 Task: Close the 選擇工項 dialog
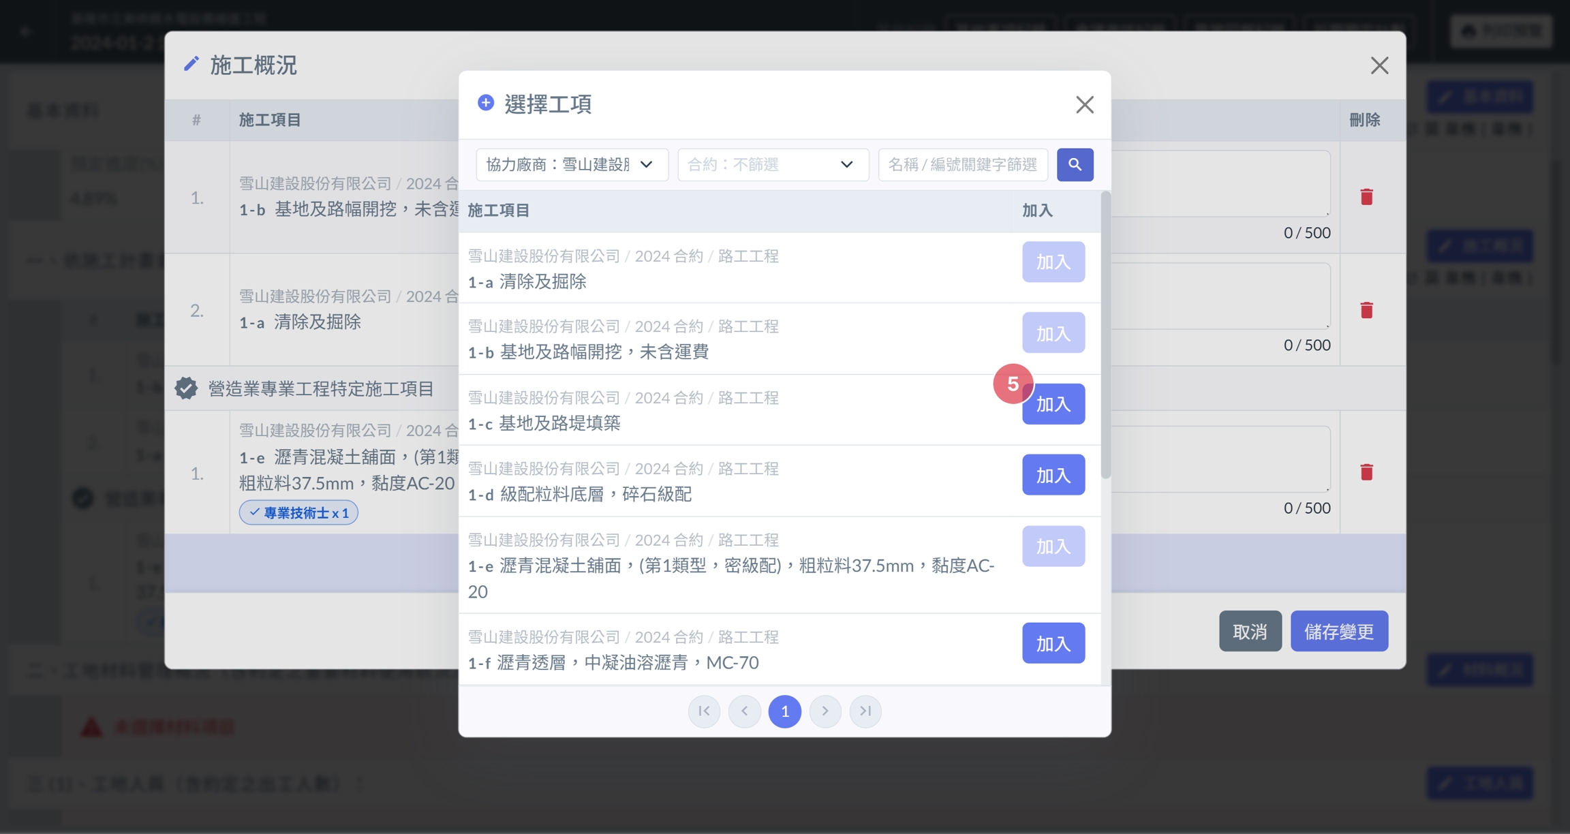point(1084,104)
